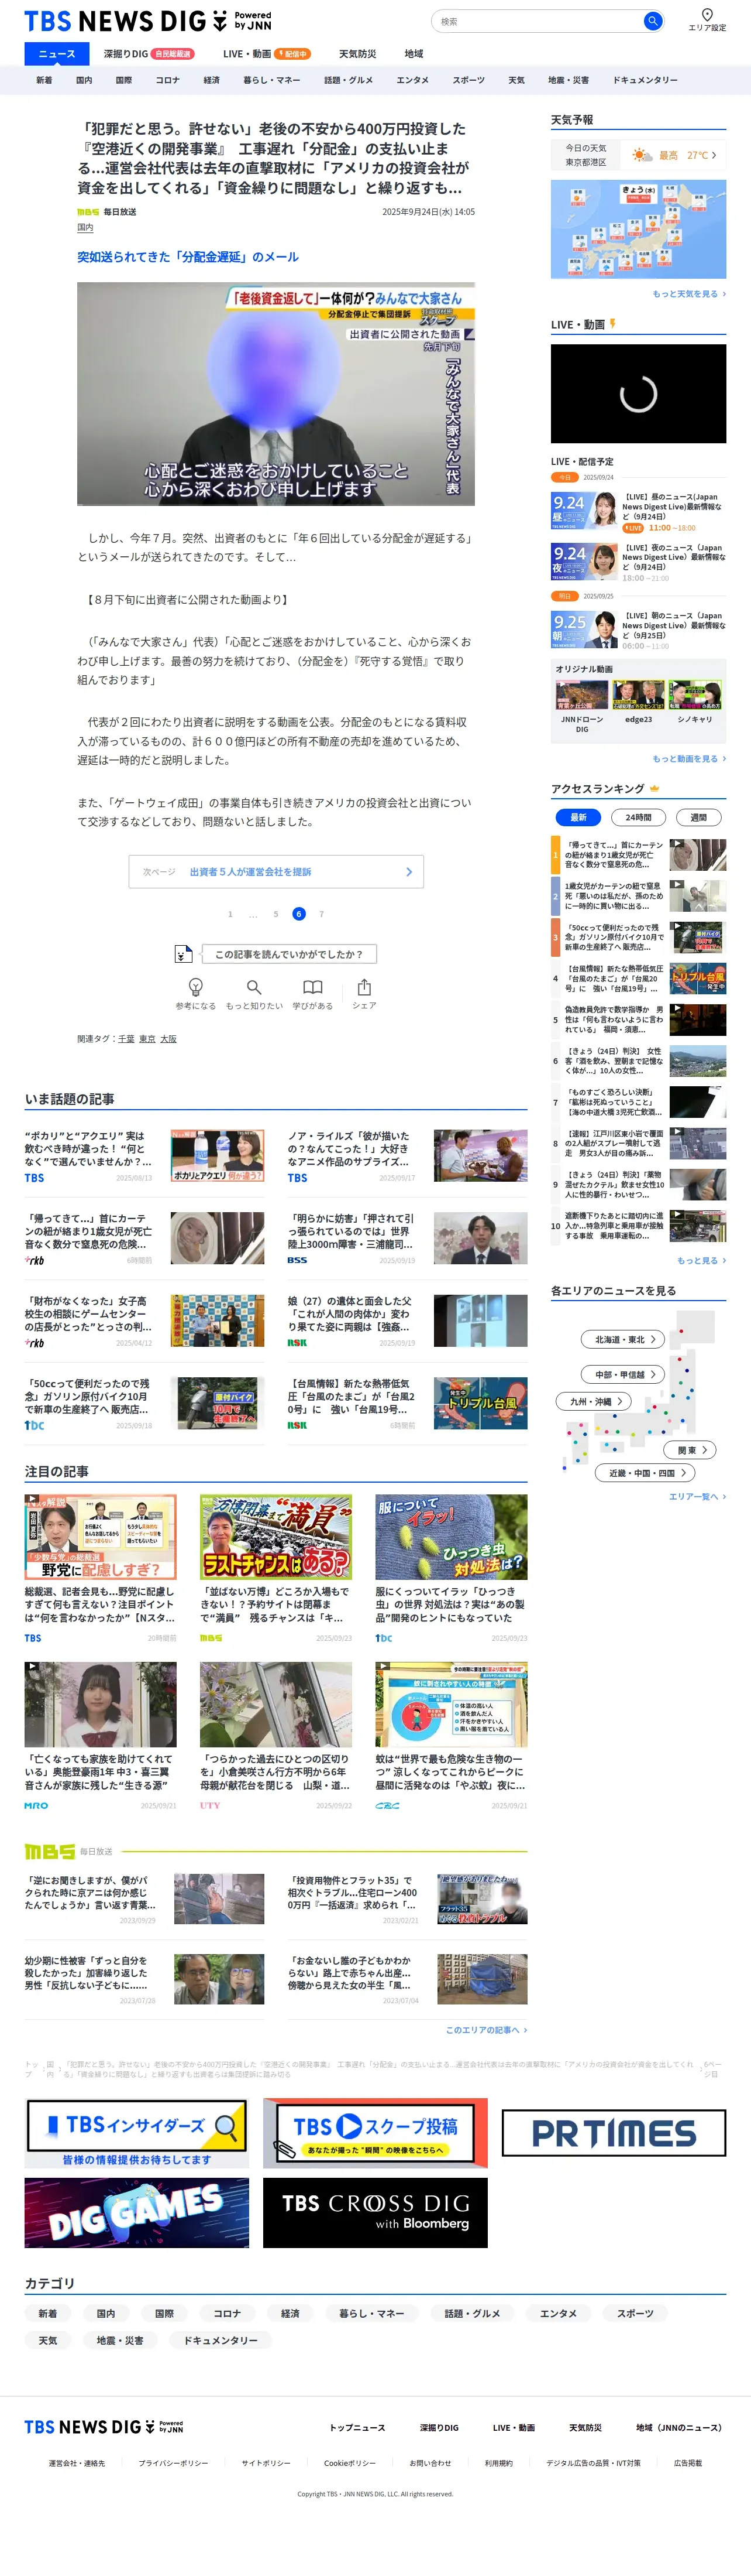The height and width of the screenshot is (2576, 751).
Task: Click the blurred-face article video image
Action: pyautogui.click(x=275, y=394)
